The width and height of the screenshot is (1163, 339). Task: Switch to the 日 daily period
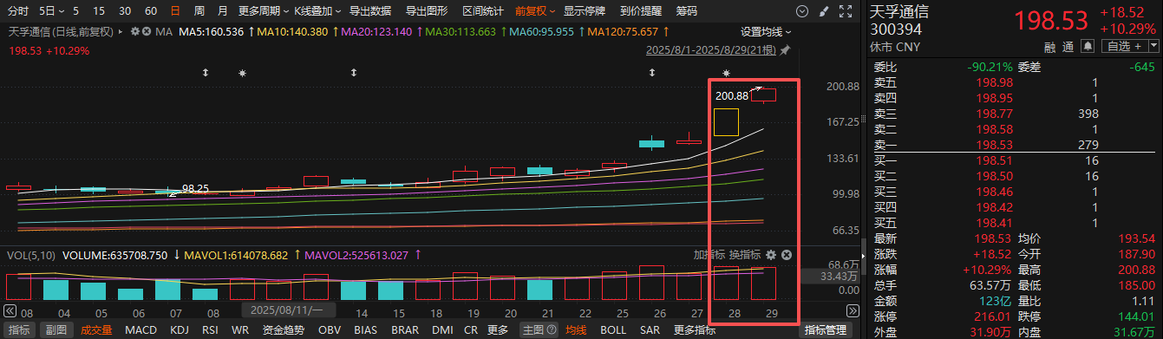176,11
